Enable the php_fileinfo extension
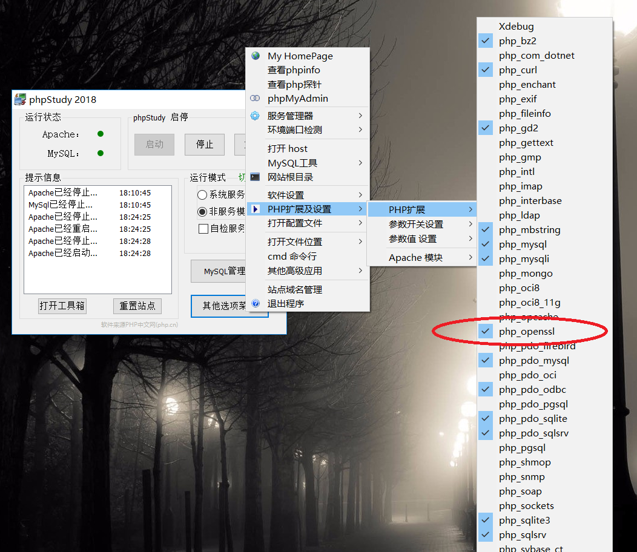Viewport: 637px width, 552px height. click(x=544, y=114)
